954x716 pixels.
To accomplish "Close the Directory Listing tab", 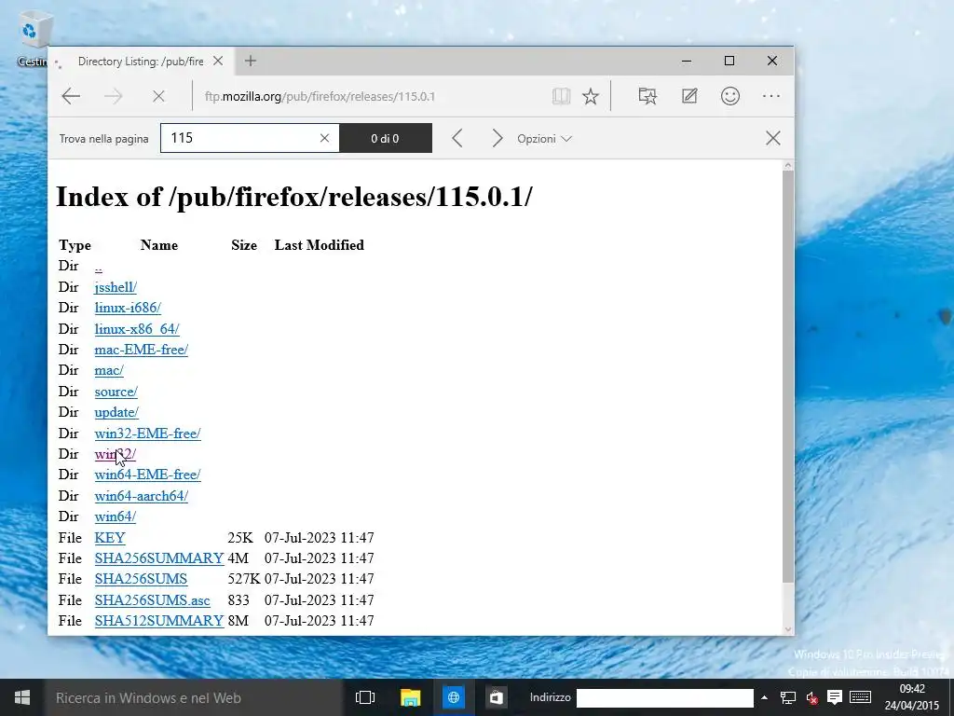I will (x=218, y=61).
